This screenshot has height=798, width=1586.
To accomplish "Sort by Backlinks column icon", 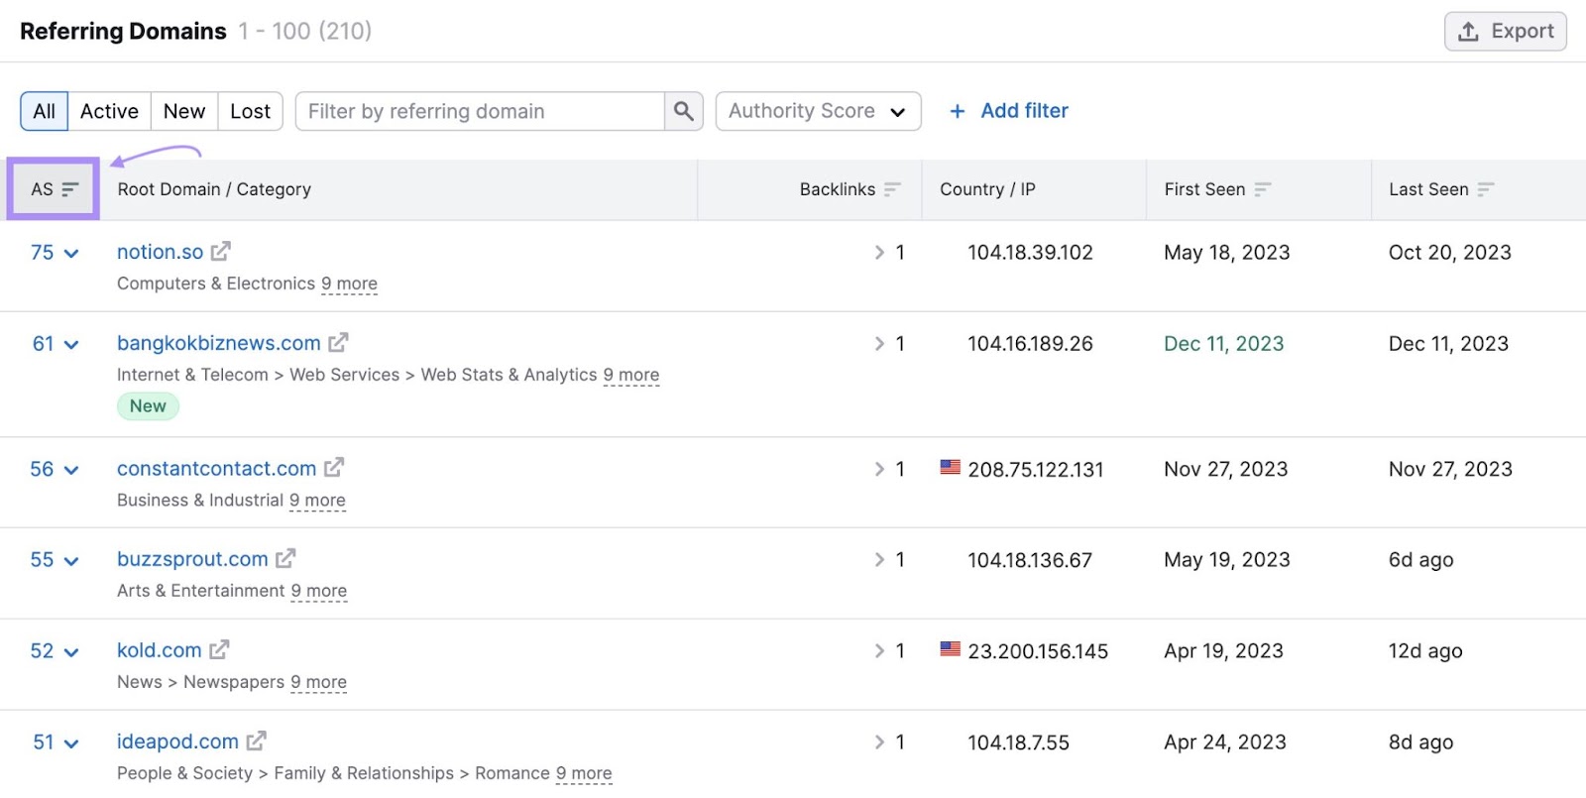I will pyautogui.click(x=892, y=189).
